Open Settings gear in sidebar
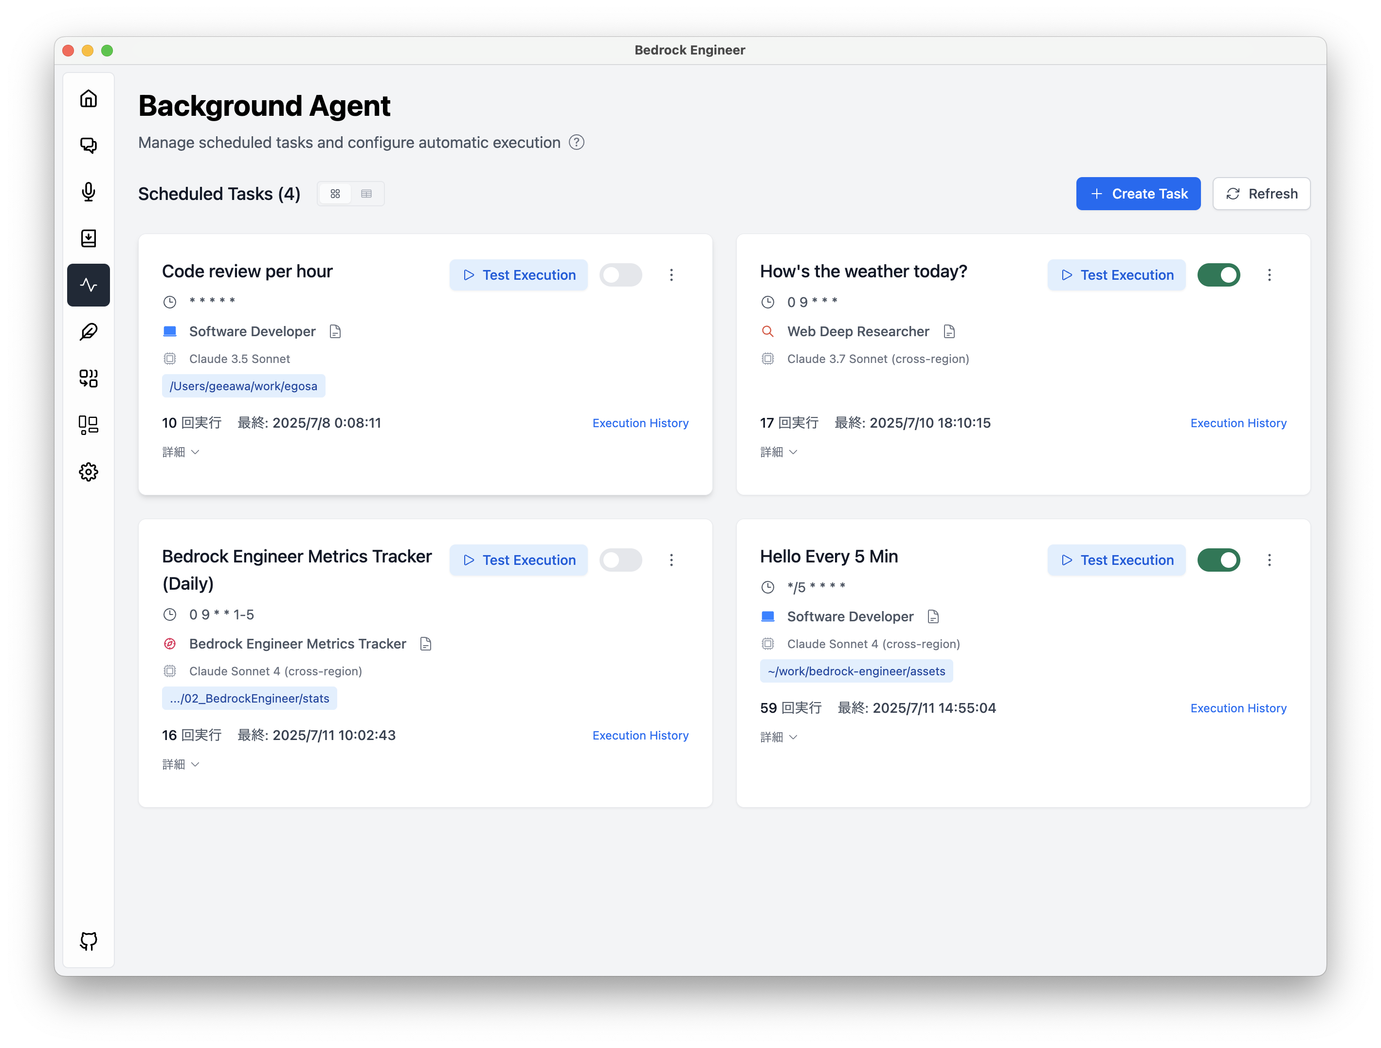1381x1048 pixels. (x=88, y=472)
